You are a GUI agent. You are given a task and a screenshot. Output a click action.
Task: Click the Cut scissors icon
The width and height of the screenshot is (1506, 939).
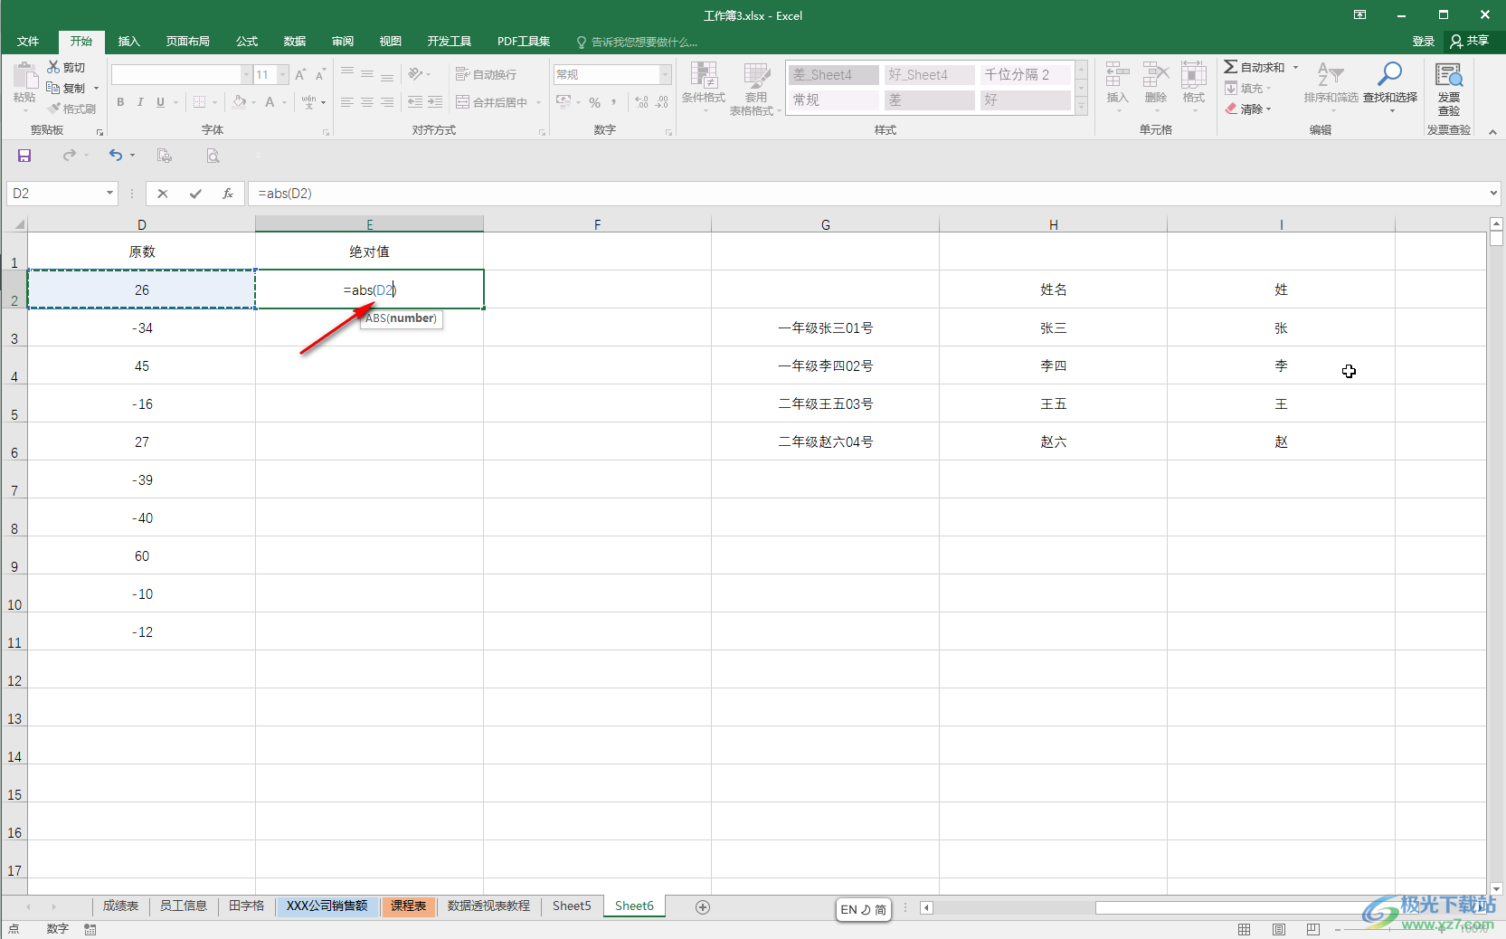click(x=53, y=67)
